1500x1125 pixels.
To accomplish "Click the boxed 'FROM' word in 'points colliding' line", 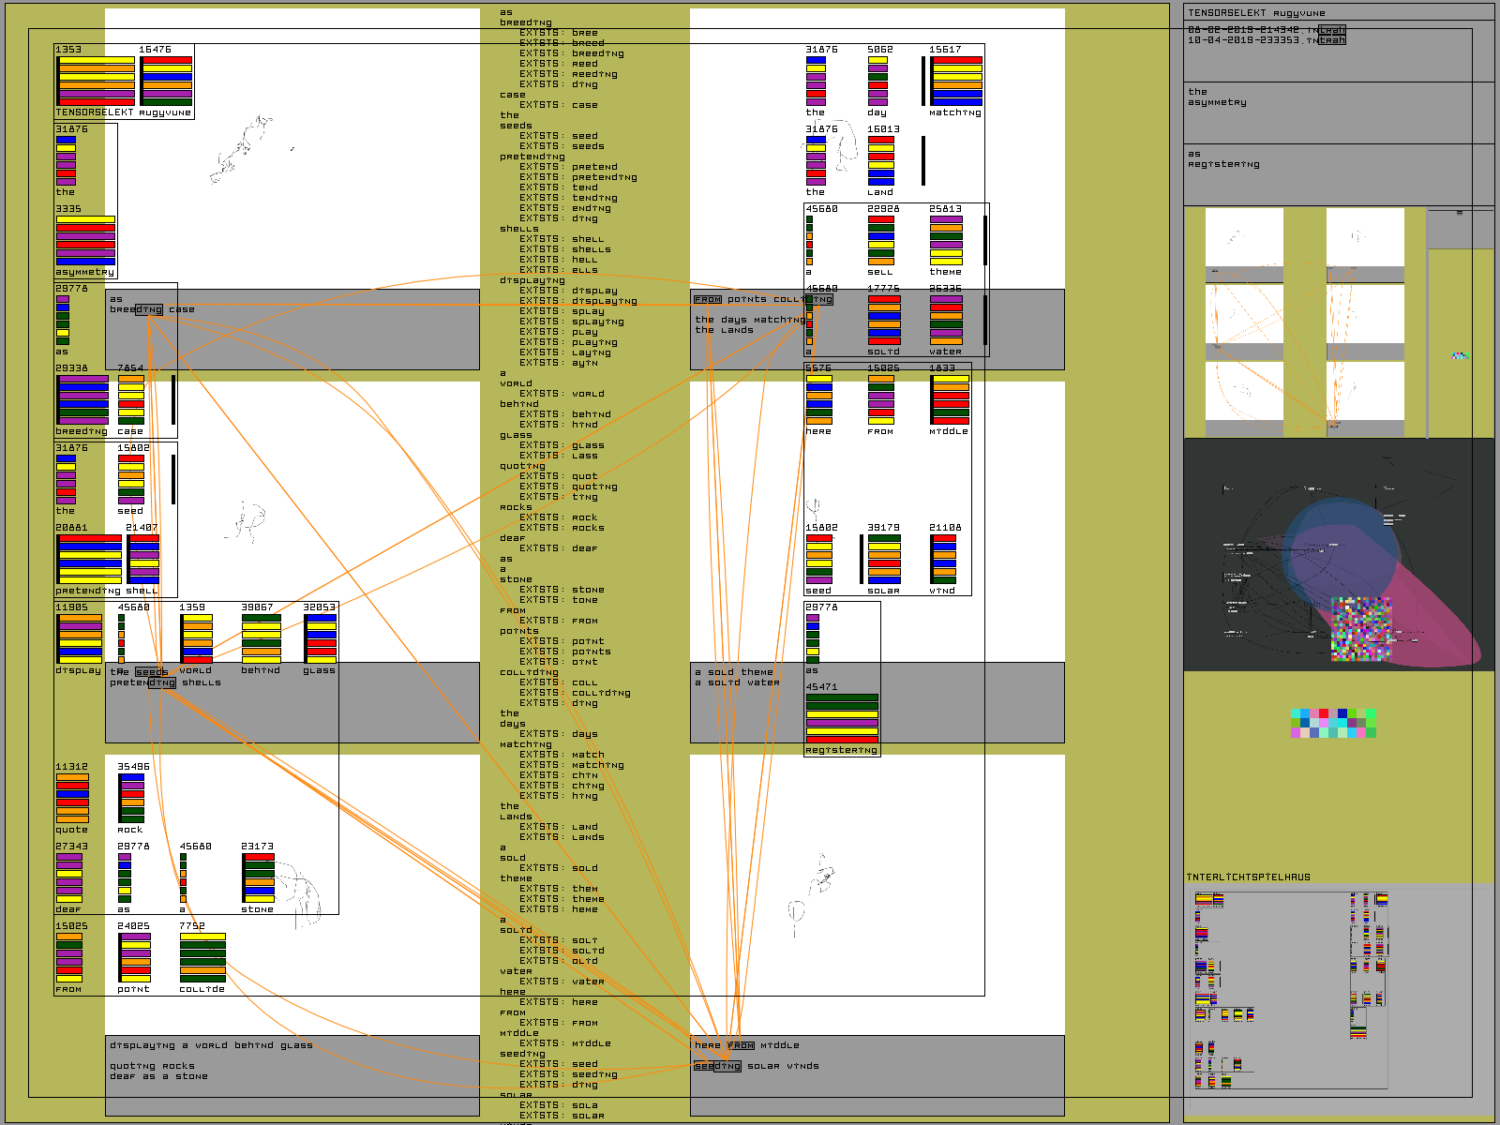I will click(708, 300).
